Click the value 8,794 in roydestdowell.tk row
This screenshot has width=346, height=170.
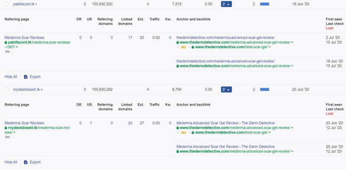click(177, 90)
